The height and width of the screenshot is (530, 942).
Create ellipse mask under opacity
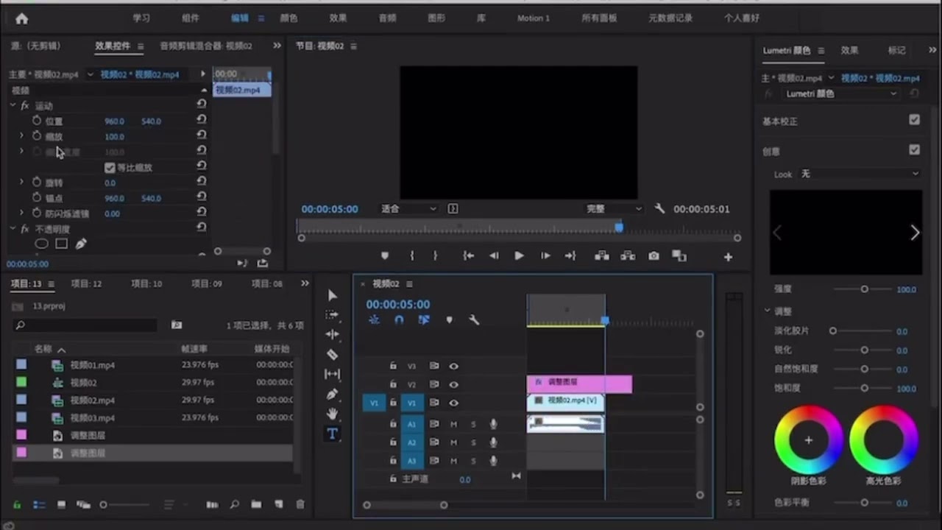coord(42,244)
